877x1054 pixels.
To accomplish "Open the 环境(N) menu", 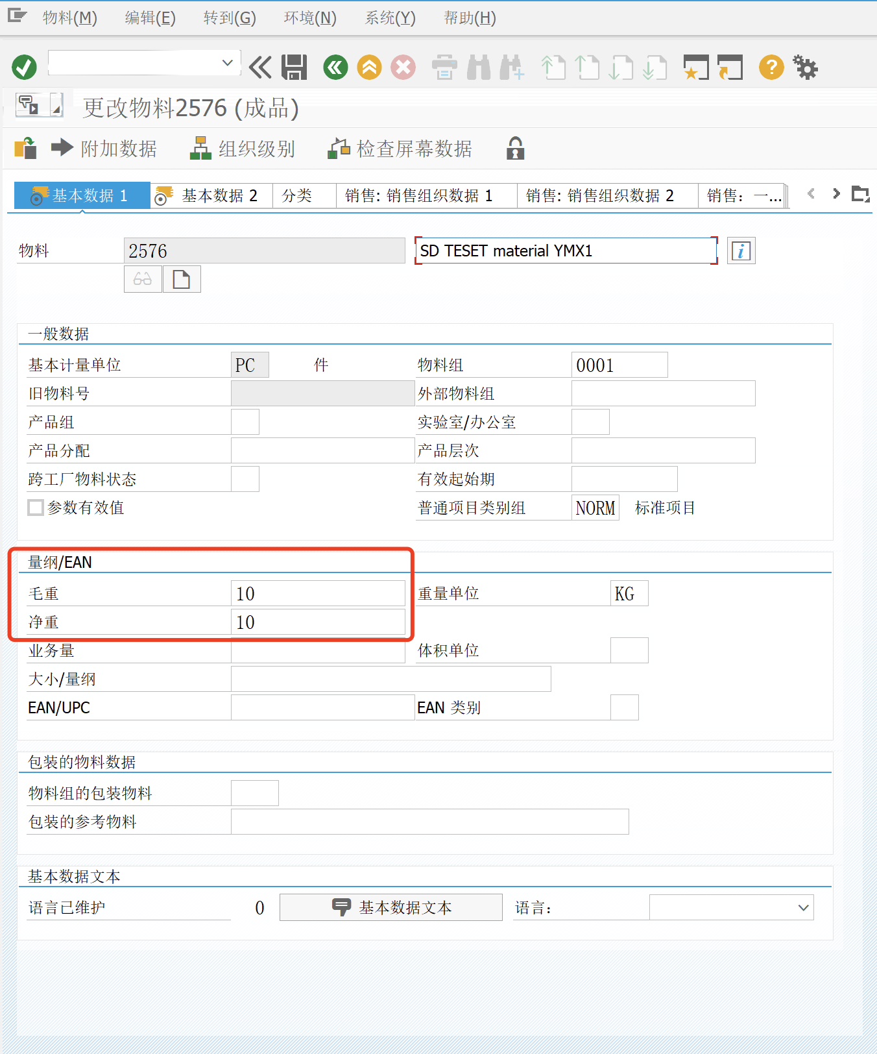I will pos(310,18).
